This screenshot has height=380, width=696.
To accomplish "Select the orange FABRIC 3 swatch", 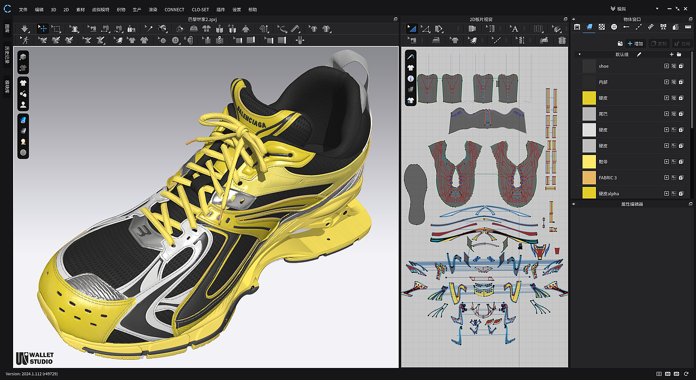I will [x=589, y=177].
